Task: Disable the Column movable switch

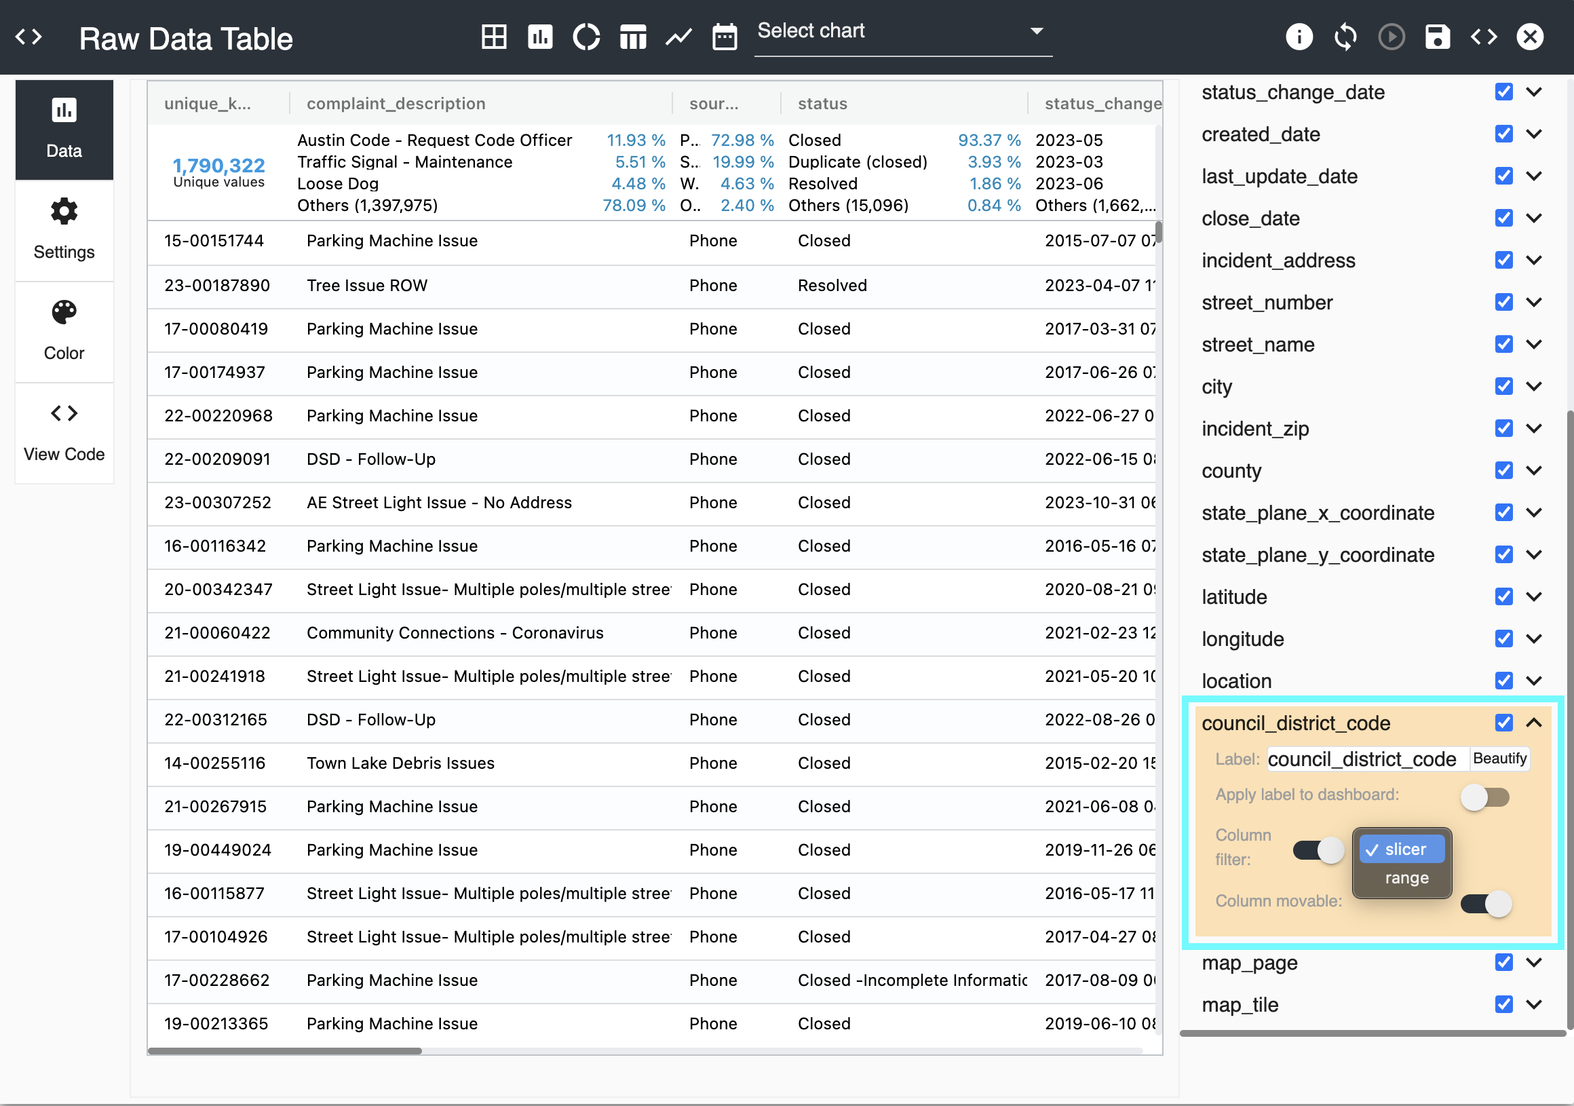Action: [1484, 903]
